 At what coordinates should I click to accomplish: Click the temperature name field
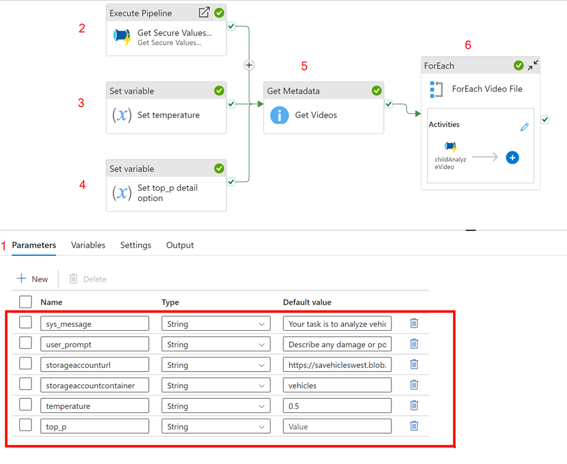pyautogui.click(x=95, y=406)
